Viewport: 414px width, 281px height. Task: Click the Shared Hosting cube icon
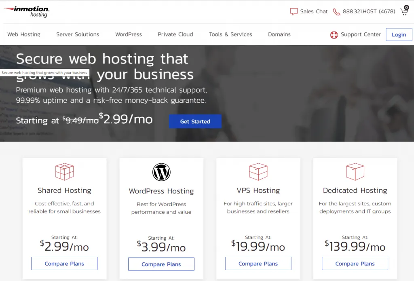64,172
